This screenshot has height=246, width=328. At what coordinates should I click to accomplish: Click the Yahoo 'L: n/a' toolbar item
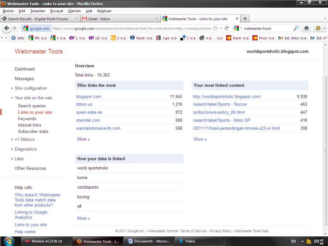(77, 38)
